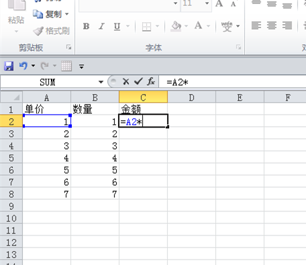
Task: Toggle Underline formatting
Action: (x=117, y=26)
